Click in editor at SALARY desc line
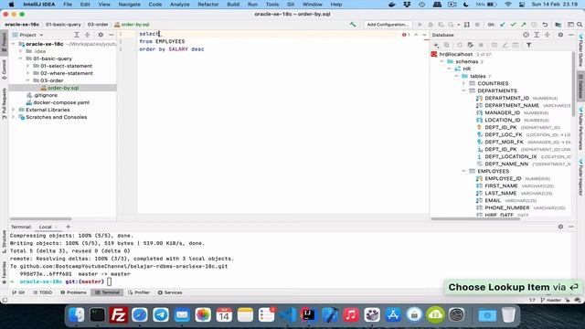This screenshot has height=329, width=585. coord(172,49)
